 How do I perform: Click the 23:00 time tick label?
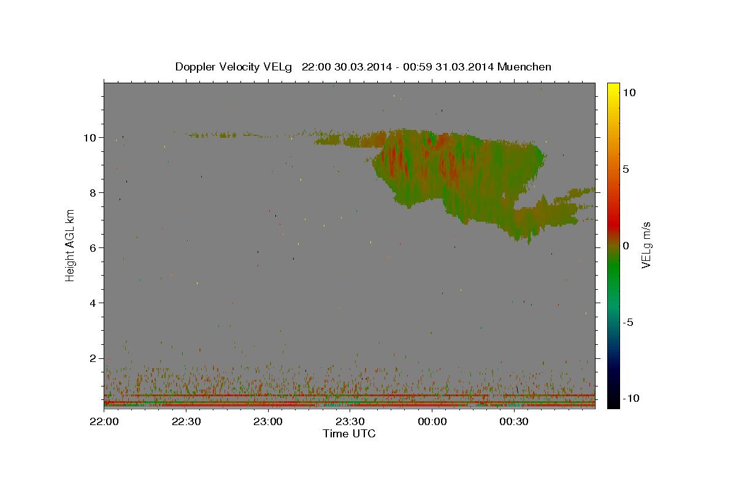click(268, 422)
